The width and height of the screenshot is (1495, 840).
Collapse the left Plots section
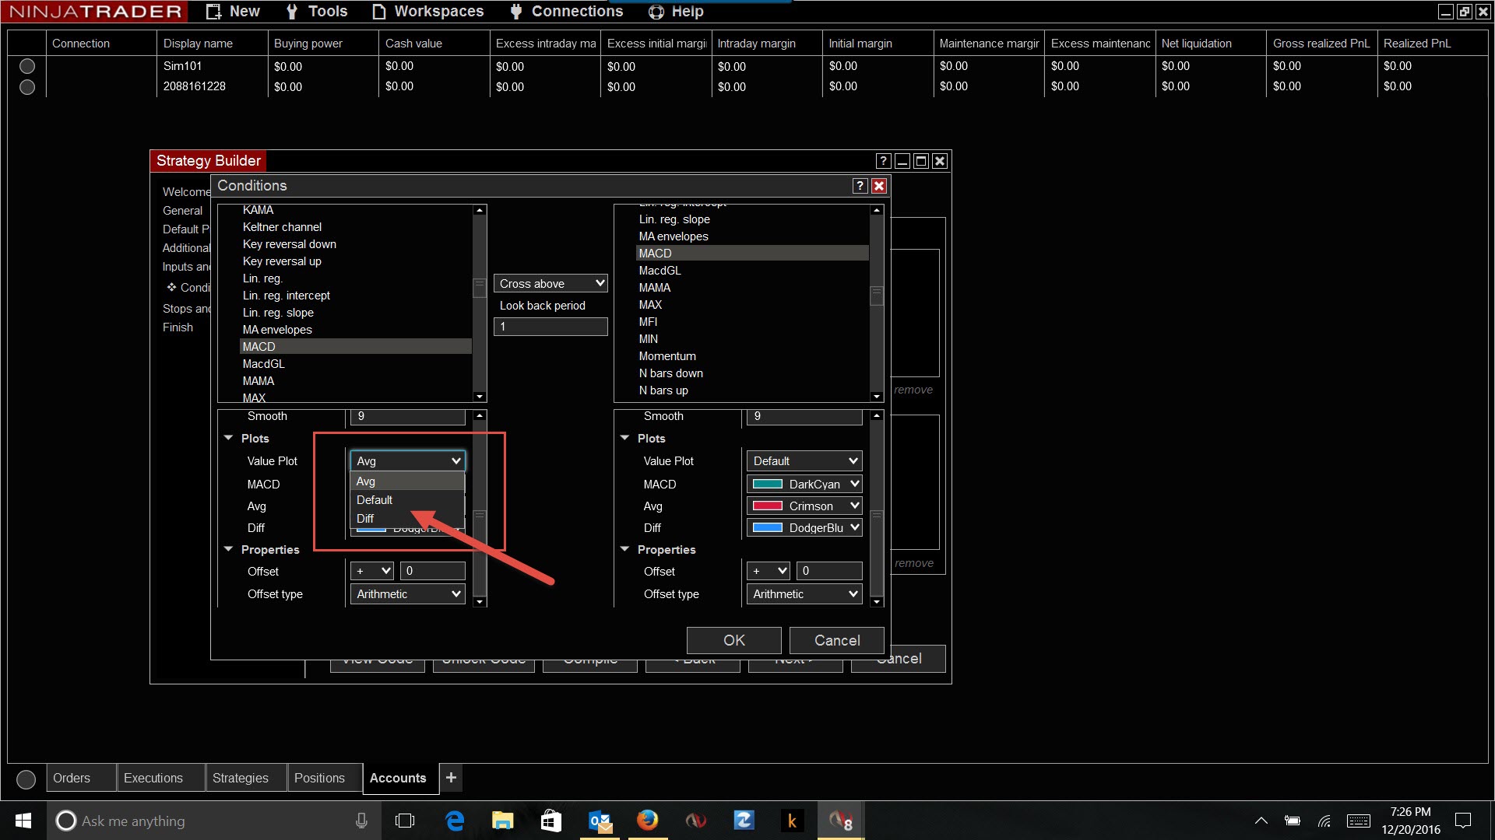pos(229,438)
